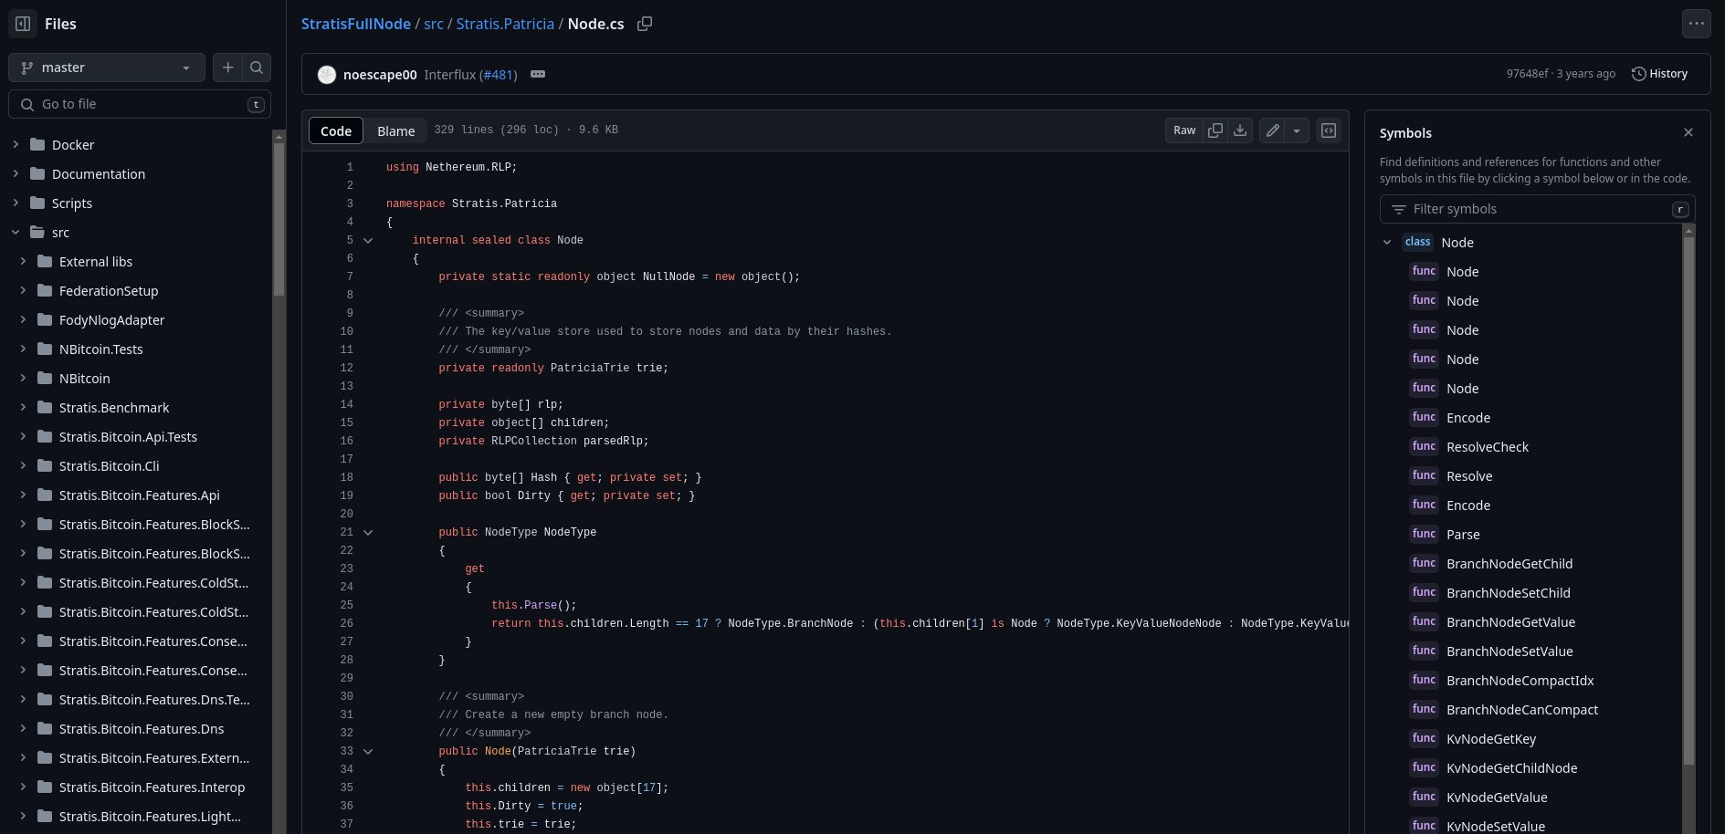Screen dimensions: 1725x834
Task: Open the NBitcoin.Tests folder
Action: (100, 349)
